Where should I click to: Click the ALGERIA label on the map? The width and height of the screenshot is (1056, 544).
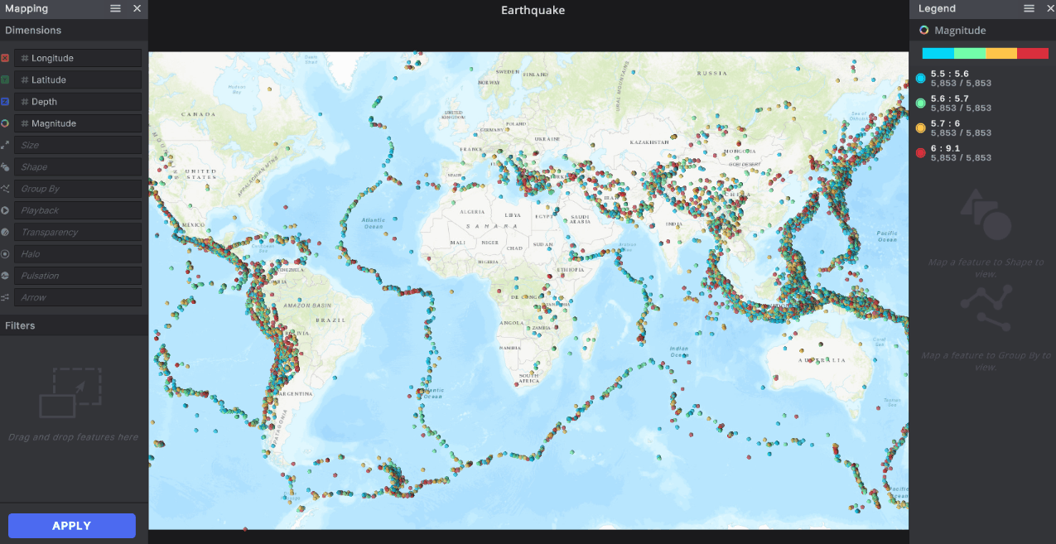(472, 212)
